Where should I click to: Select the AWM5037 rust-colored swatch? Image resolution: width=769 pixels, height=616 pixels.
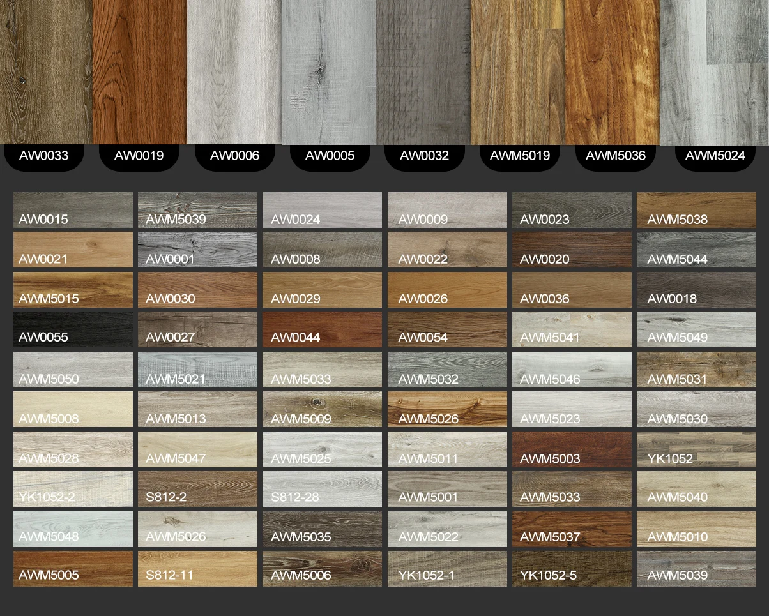pos(572,529)
